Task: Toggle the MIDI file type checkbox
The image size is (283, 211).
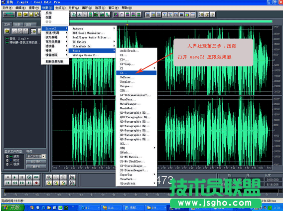Action: tap(7, 160)
